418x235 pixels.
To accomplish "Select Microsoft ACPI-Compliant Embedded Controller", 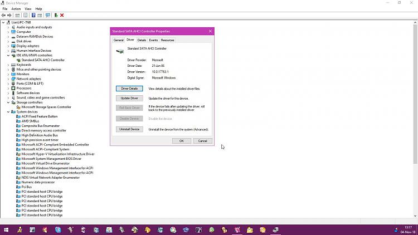I will (55, 145).
